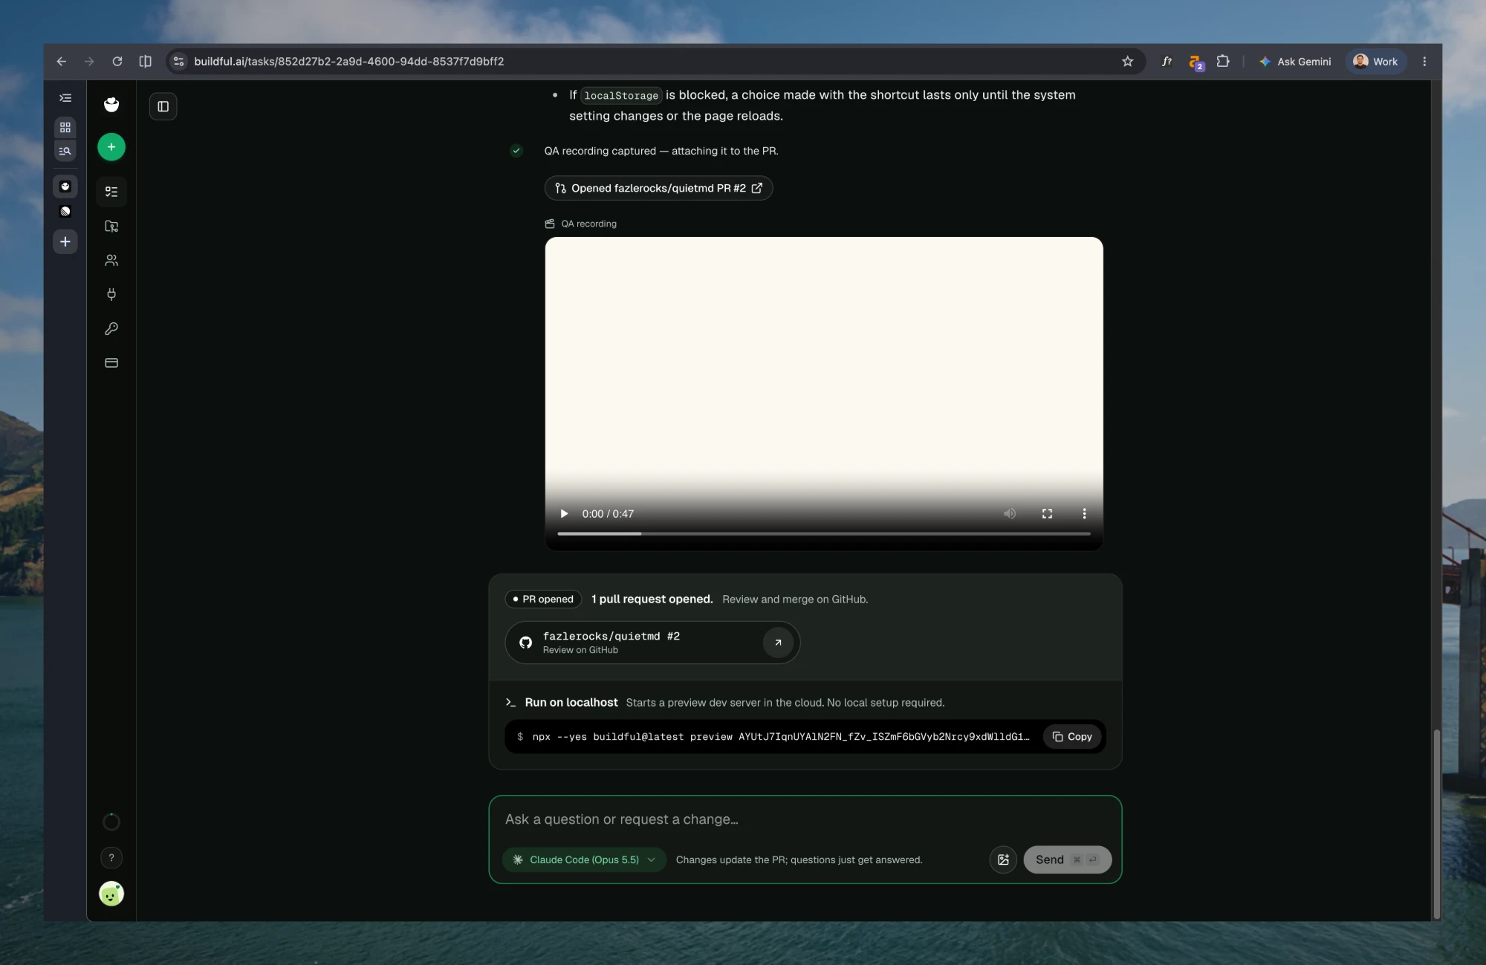Screen dimensions: 1486x965
Task: Toggle fullscreen on the QA recording
Action: 1047,513
